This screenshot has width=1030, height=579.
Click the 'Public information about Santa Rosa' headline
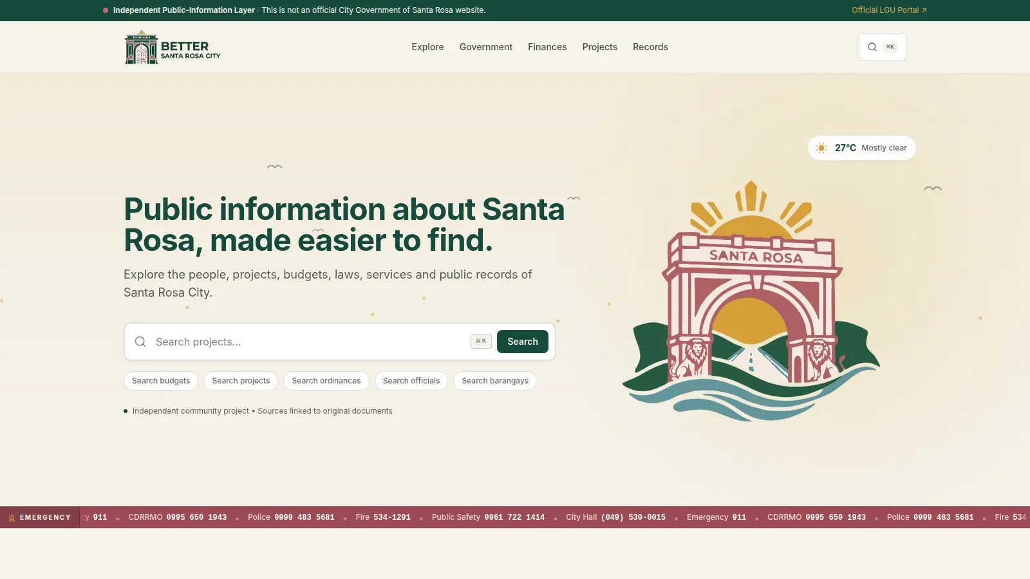point(344,225)
